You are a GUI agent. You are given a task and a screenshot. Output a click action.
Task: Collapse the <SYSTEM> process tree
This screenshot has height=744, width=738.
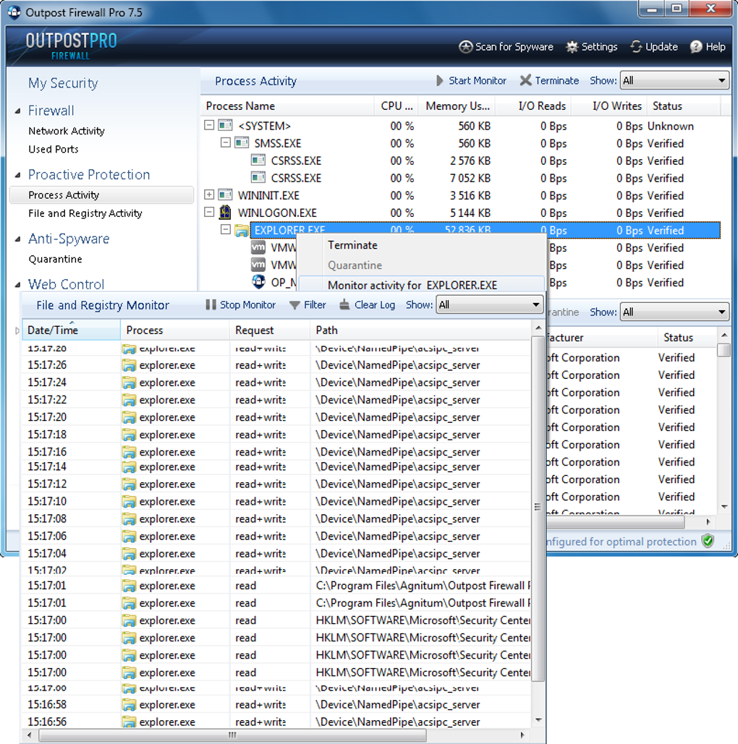click(x=209, y=125)
